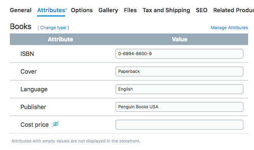Open the Tax and Shipping tab

pos(166,10)
